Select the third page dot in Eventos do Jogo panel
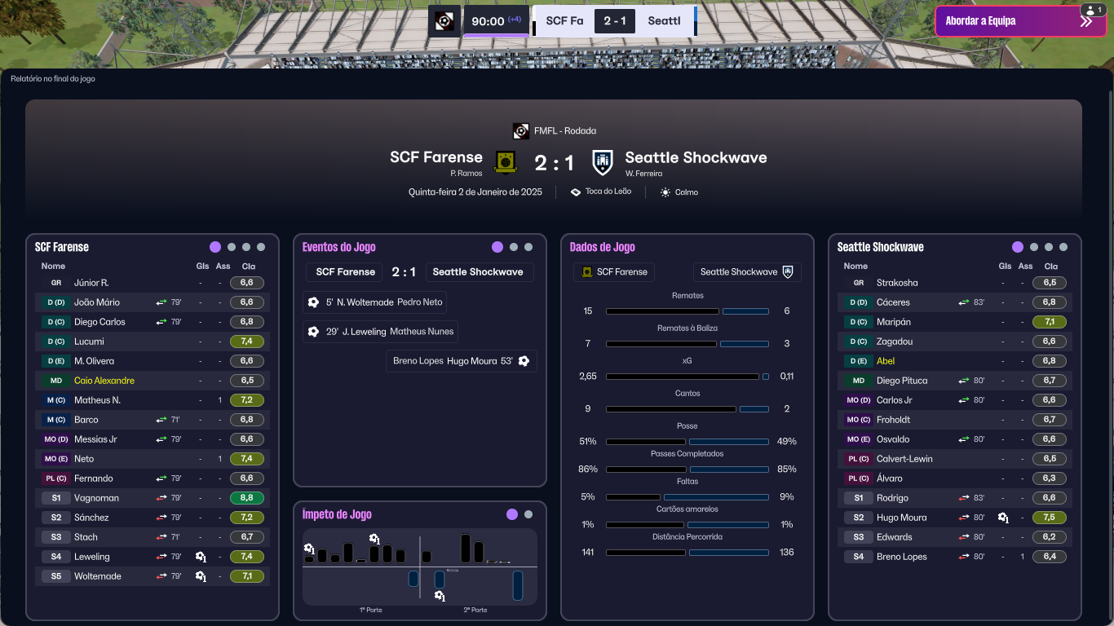This screenshot has width=1114, height=626. (x=528, y=247)
